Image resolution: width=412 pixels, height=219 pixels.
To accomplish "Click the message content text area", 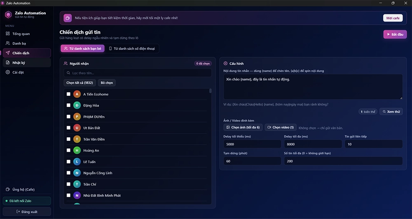I will click(313, 87).
